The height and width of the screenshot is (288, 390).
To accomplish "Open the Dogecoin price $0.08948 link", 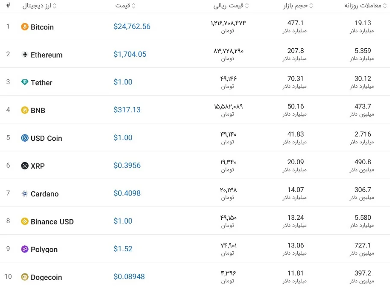I will [129, 276].
